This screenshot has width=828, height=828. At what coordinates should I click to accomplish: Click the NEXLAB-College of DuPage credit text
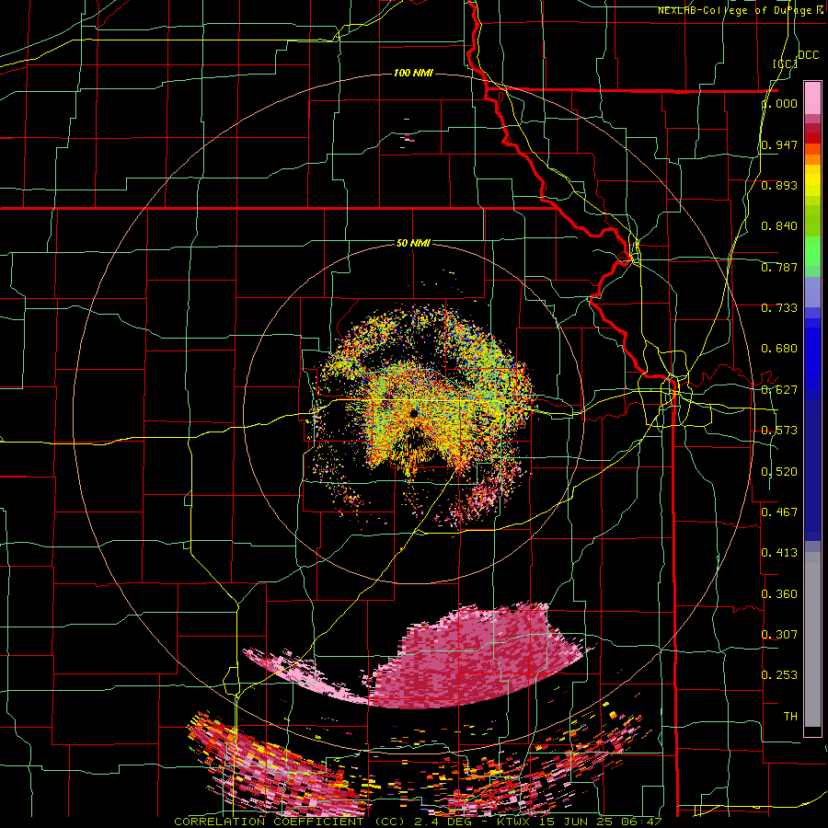(741, 10)
